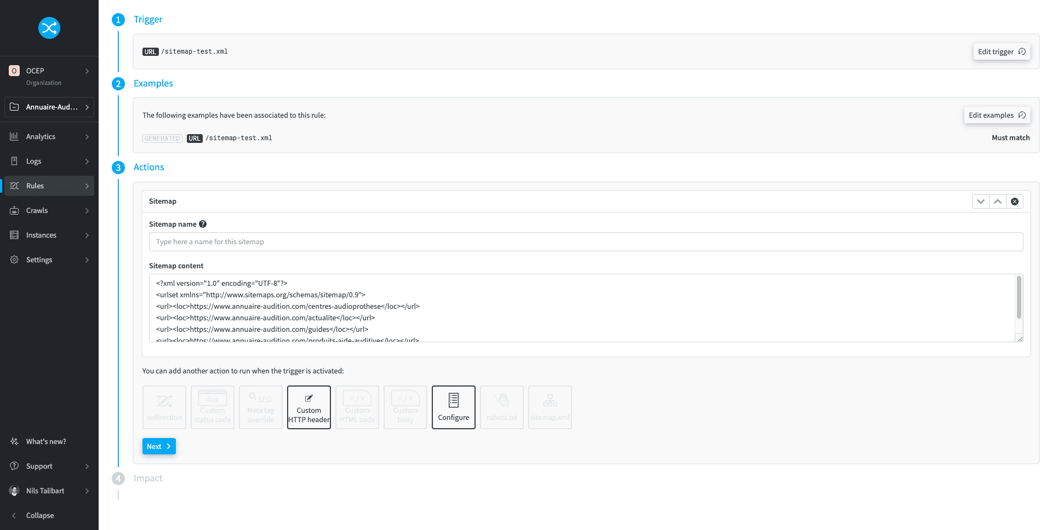Viewport: 1052px width, 530px height.
Task: Open the Nils Talibart account menu
Action: coord(45,491)
